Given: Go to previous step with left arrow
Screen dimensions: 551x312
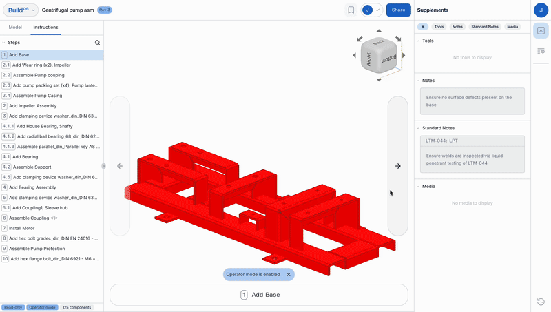Looking at the screenshot, I should pos(120,166).
